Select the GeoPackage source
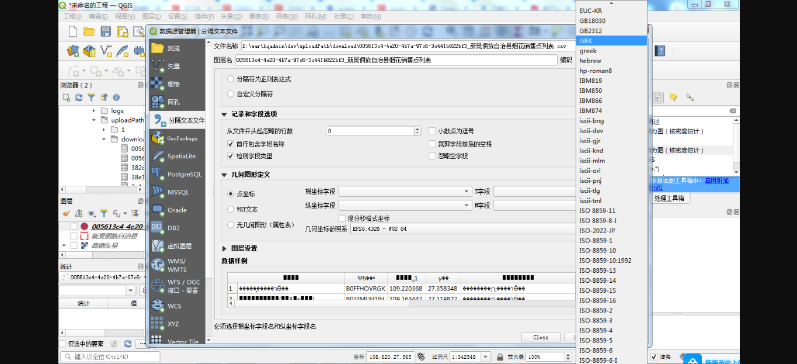The height and width of the screenshot is (364, 797). tap(177, 138)
